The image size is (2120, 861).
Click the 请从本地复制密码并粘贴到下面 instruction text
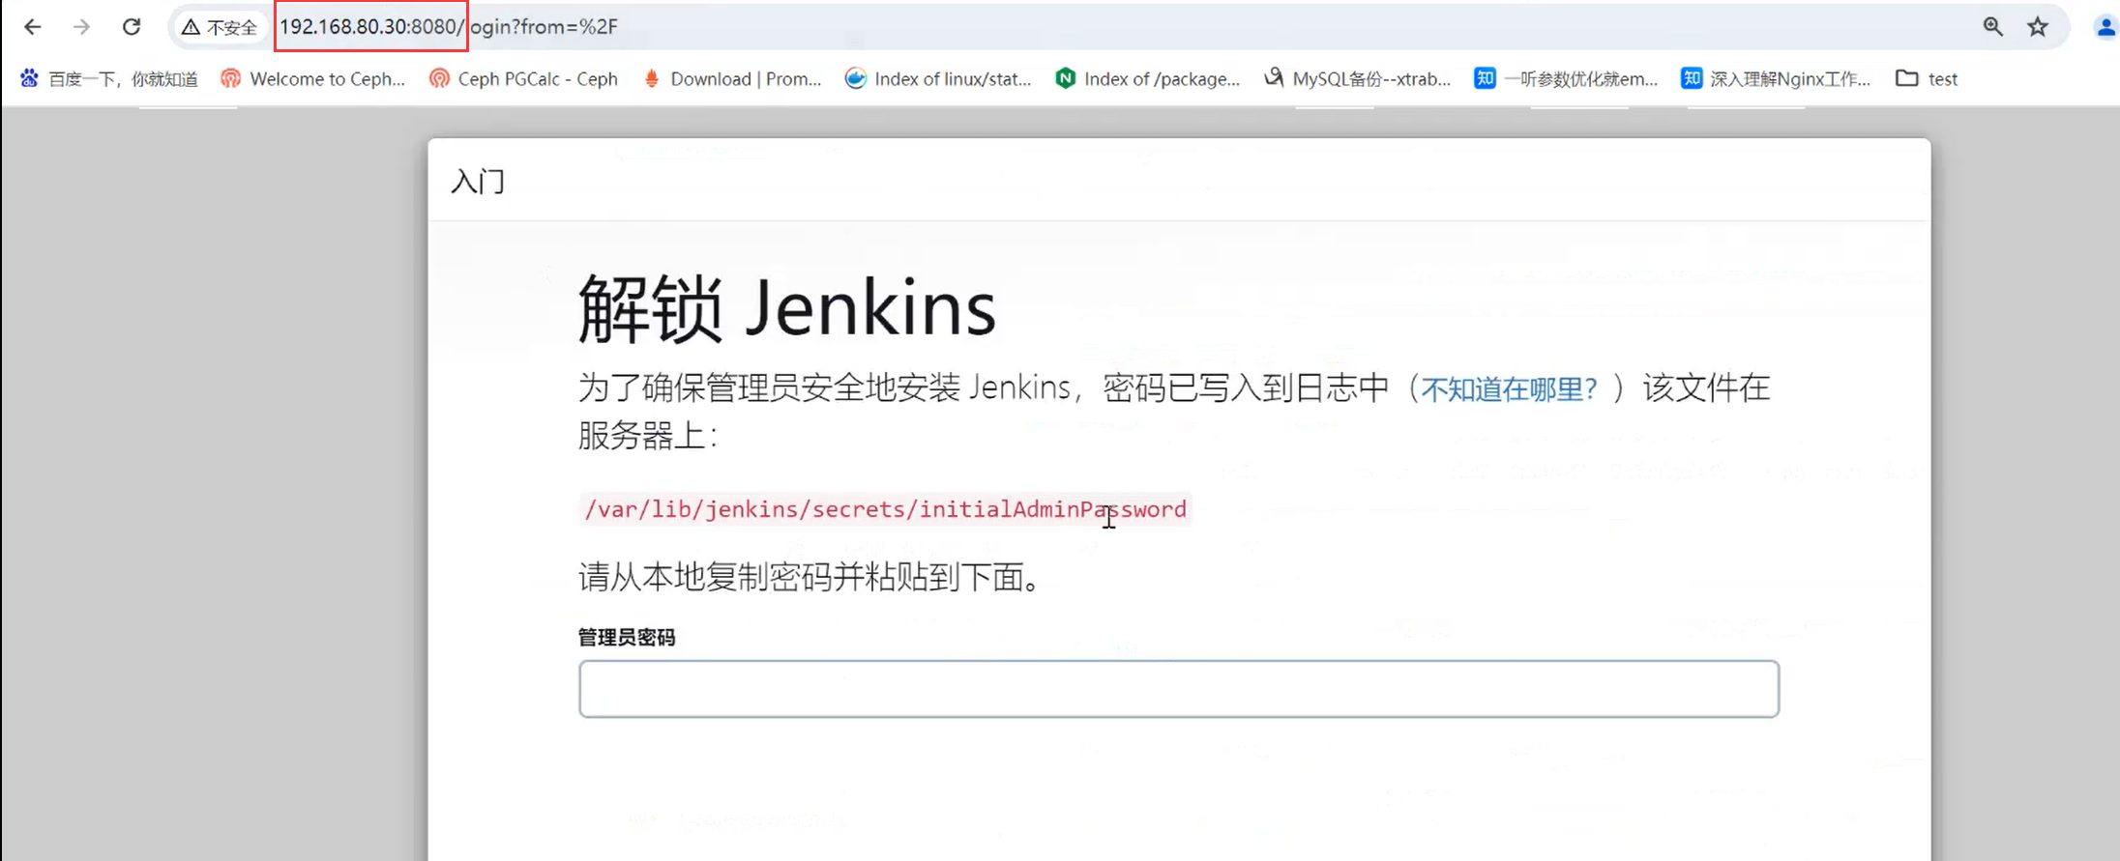tap(810, 577)
